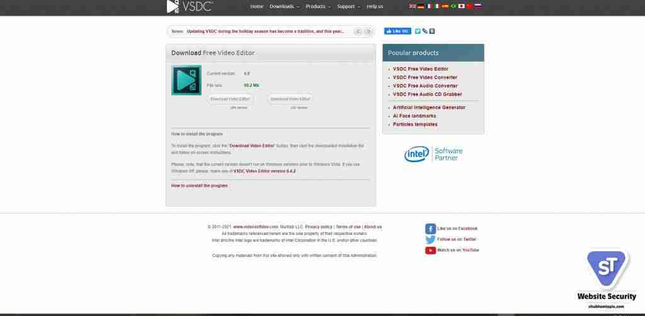Screen dimensions: 645x316
Task: Click the VSDC logo in the header
Action: (x=190, y=6)
